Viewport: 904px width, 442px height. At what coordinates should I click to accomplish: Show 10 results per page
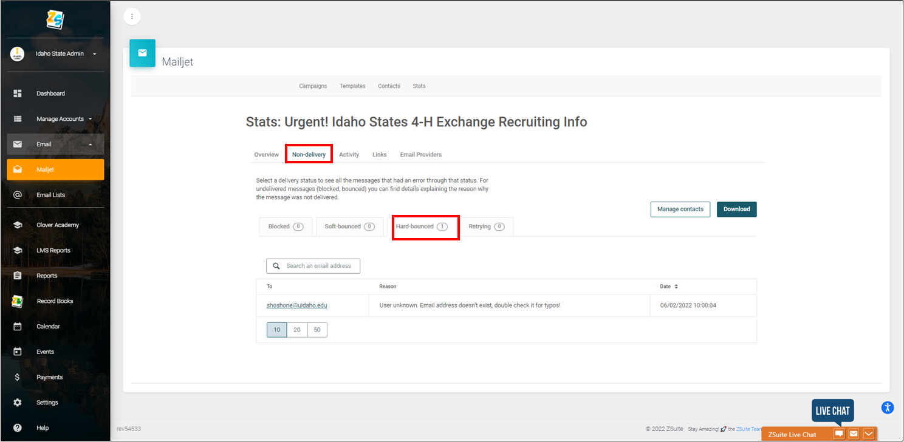tap(276, 330)
